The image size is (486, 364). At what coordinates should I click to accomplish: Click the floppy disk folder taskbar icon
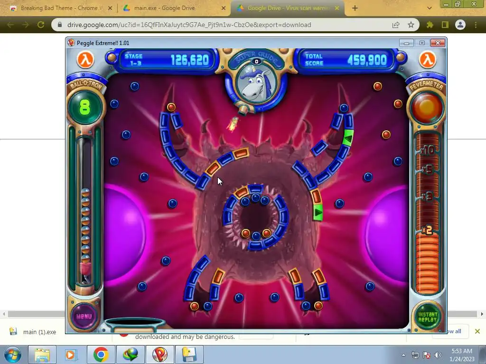189,355
